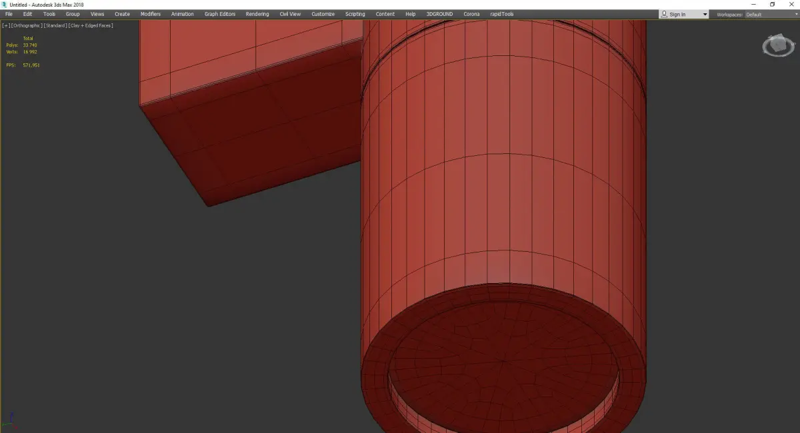Viewport: 800px width, 433px height.
Task: Open the Modifiers menu
Action: tap(150, 14)
